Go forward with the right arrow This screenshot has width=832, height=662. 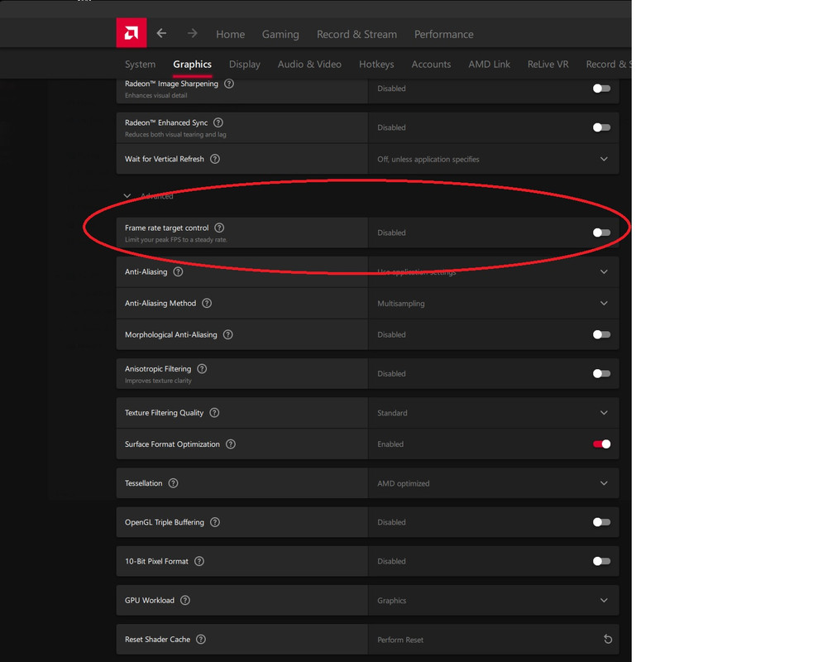[x=192, y=33]
